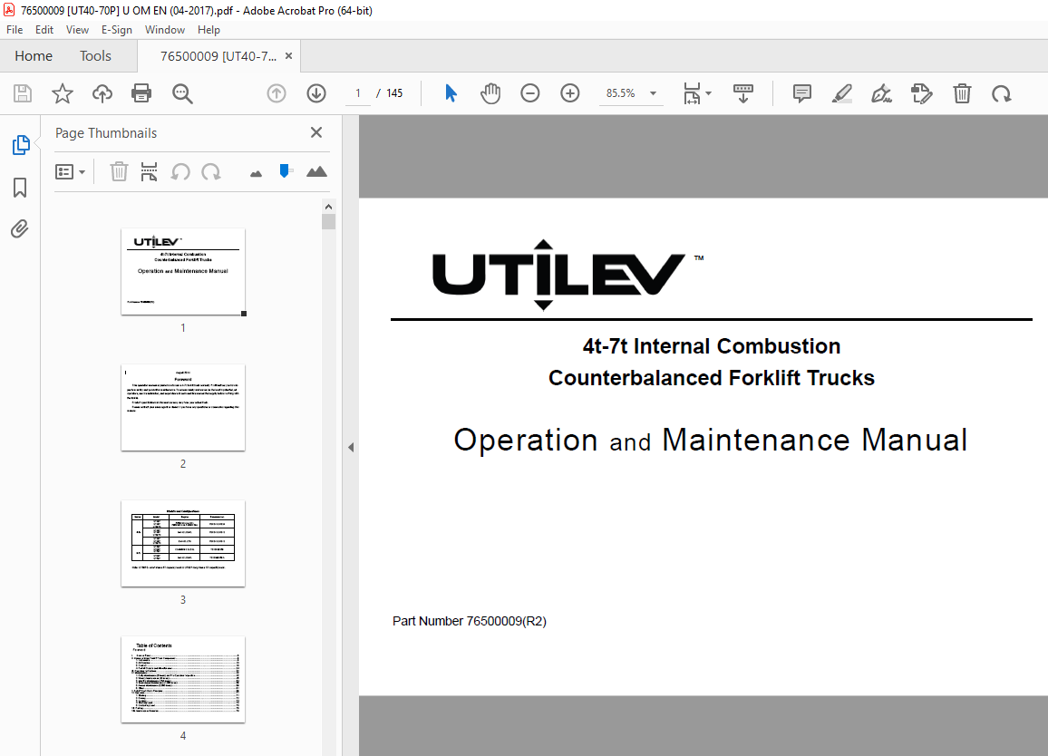Open the E-Sign menu

click(x=117, y=29)
